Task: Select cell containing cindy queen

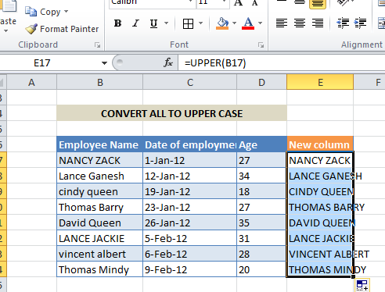Action: coord(100,191)
